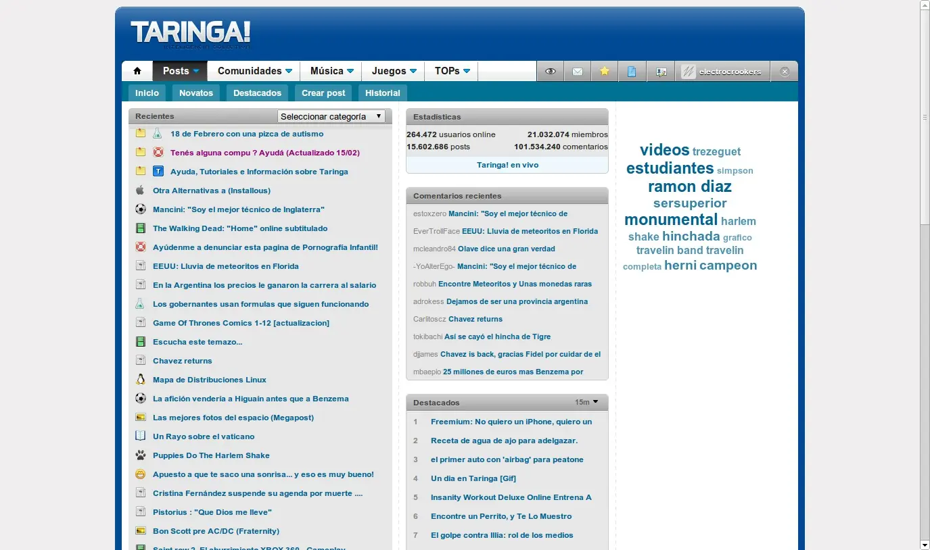Open the 'Seleccionar categoría' dropdown
Screen dimensions: 930x550
coord(331,116)
